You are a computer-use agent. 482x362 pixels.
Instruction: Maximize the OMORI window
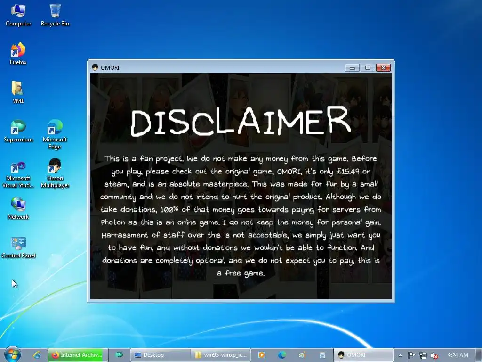[x=368, y=68]
